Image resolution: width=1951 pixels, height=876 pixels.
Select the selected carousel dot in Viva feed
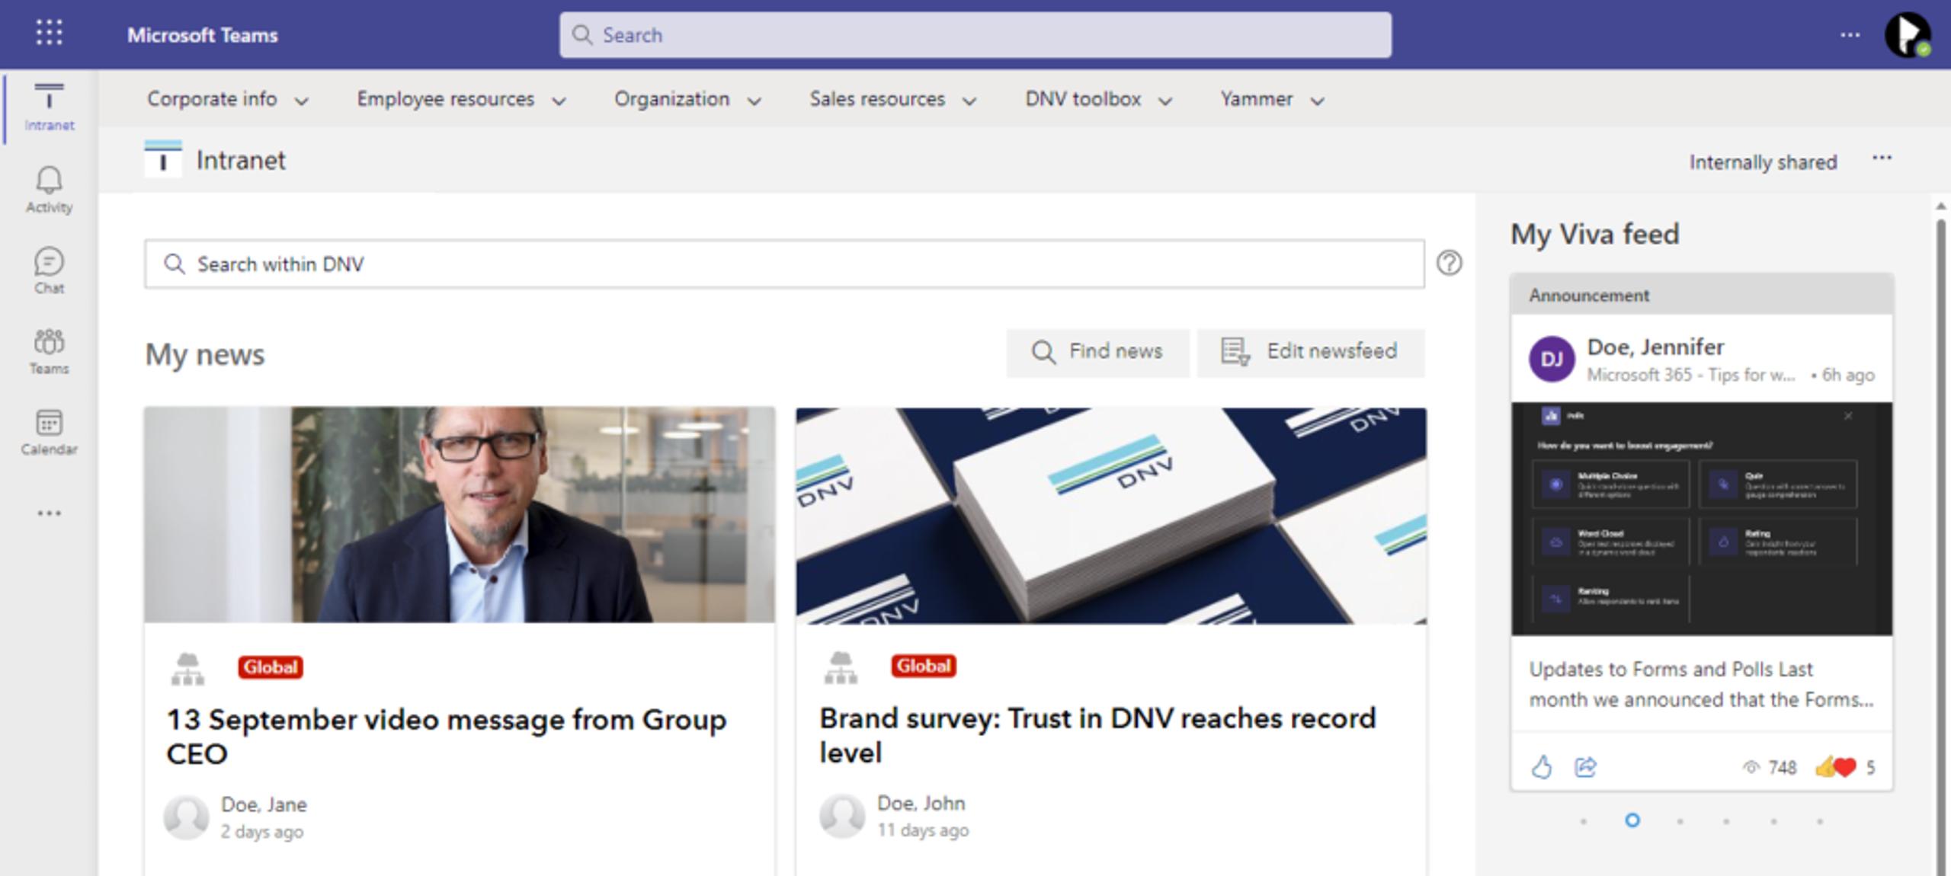click(1632, 820)
